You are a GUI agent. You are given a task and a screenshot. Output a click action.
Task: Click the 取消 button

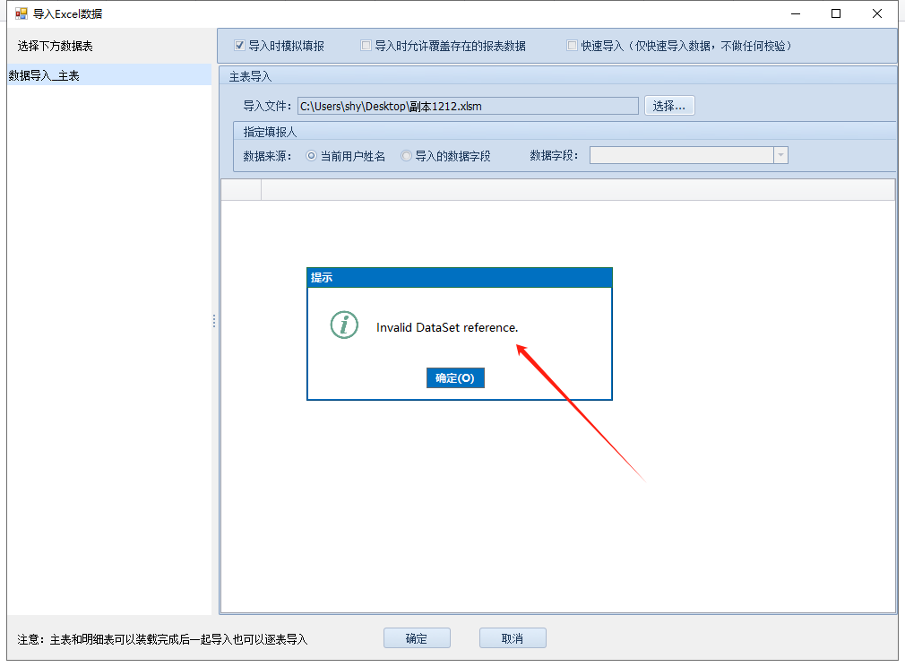click(x=513, y=638)
